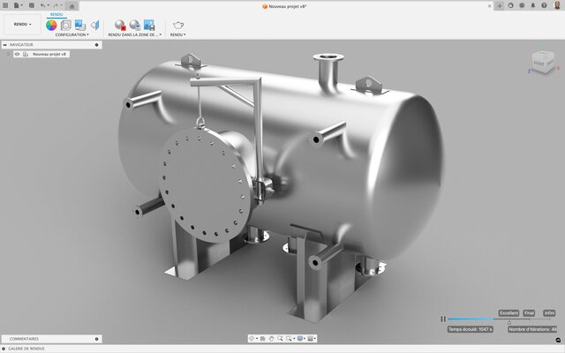Expand the RENDU DANS LA ZONE DE dropdown

click(x=134, y=35)
